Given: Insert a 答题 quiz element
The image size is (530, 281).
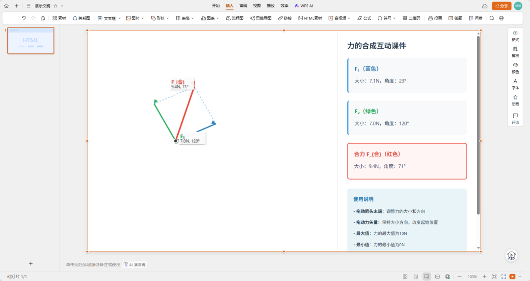Looking at the screenshot, I should click(455, 18).
